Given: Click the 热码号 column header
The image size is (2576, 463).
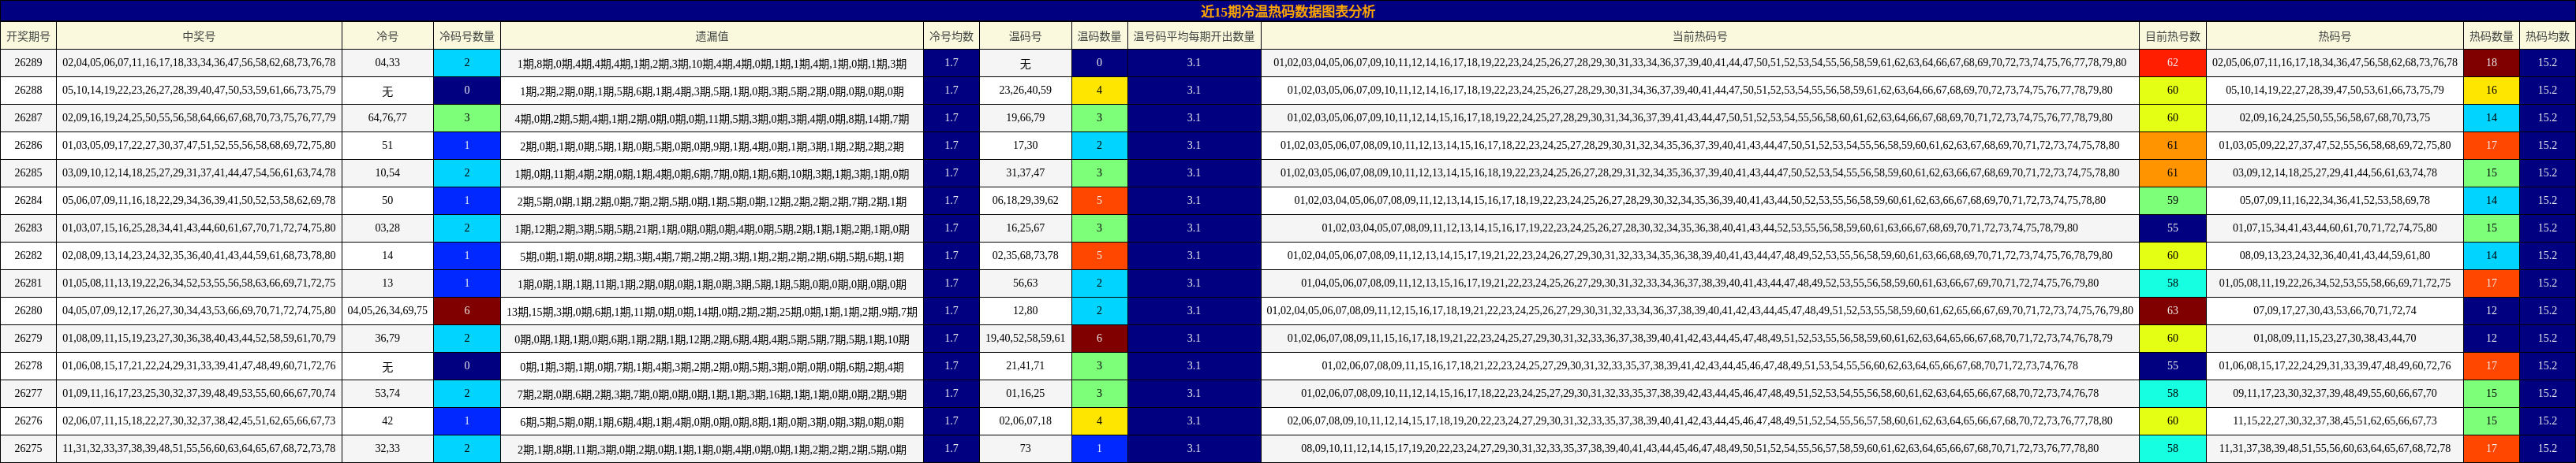Looking at the screenshot, I should 2335,36.
